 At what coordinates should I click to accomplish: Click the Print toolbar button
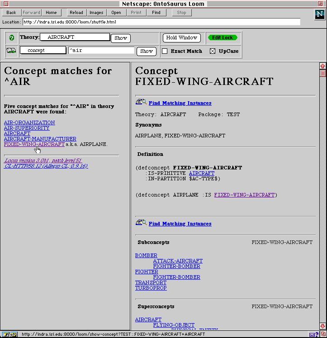coord(136,13)
